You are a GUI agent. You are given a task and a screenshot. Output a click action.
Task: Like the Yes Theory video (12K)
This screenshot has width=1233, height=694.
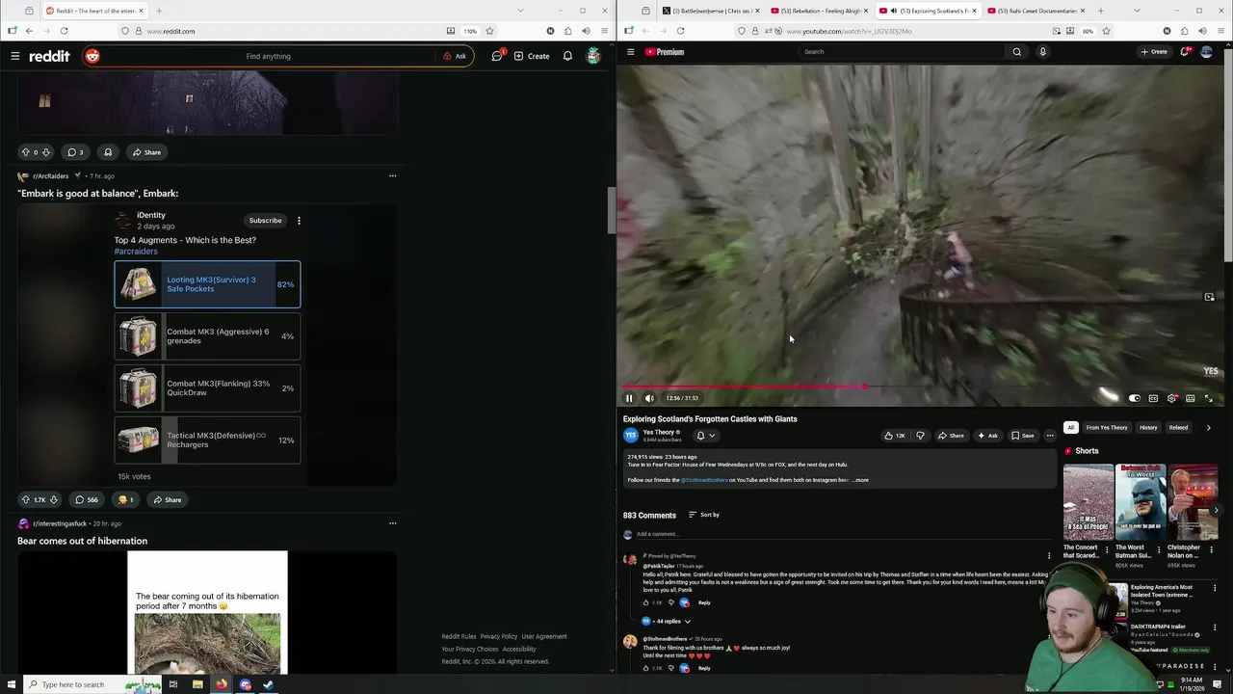(895, 436)
